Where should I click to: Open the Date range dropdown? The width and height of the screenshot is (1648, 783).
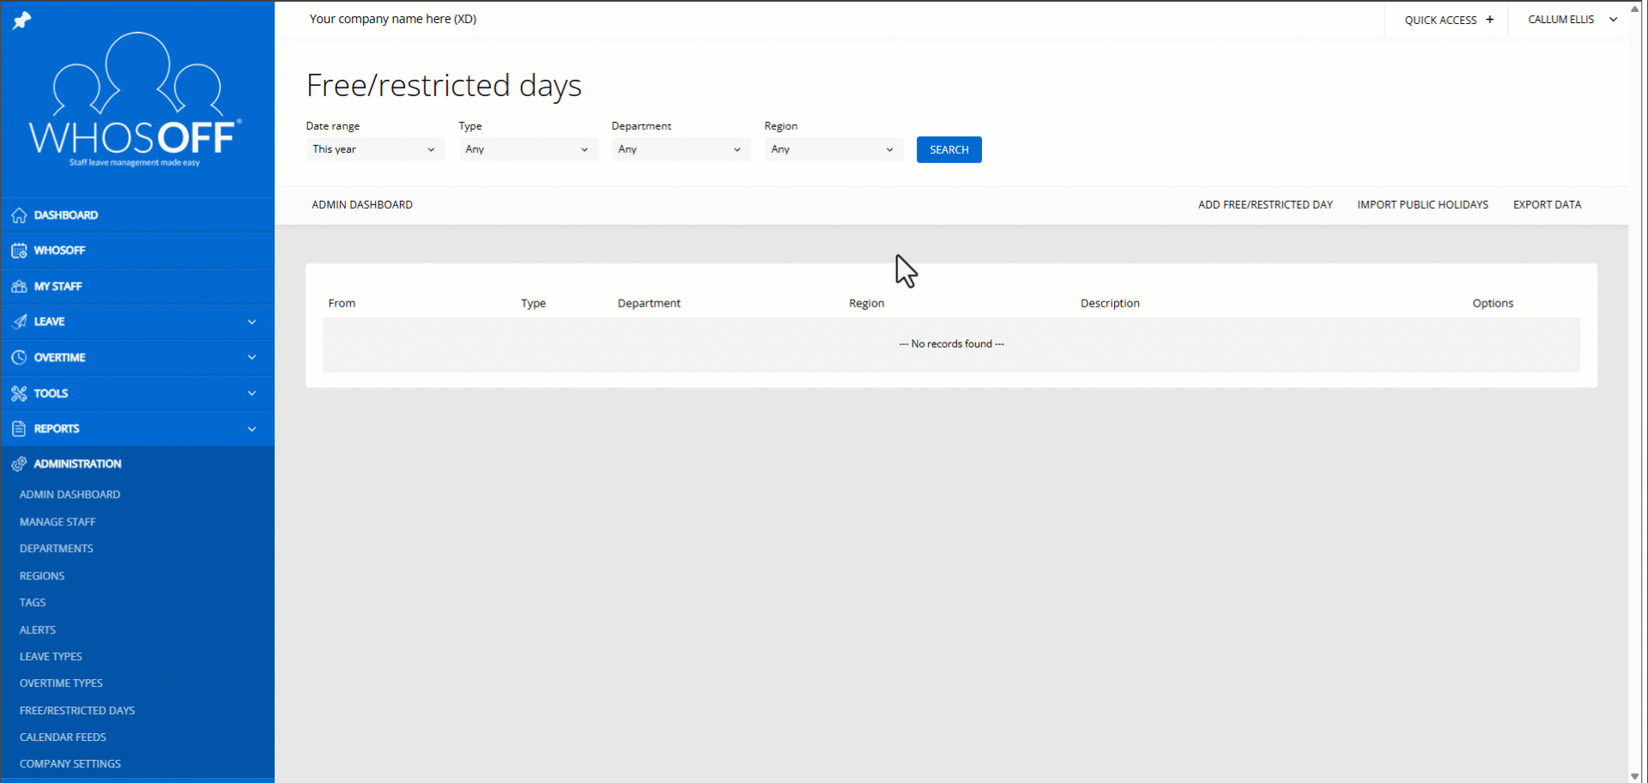[x=374, y=149]
